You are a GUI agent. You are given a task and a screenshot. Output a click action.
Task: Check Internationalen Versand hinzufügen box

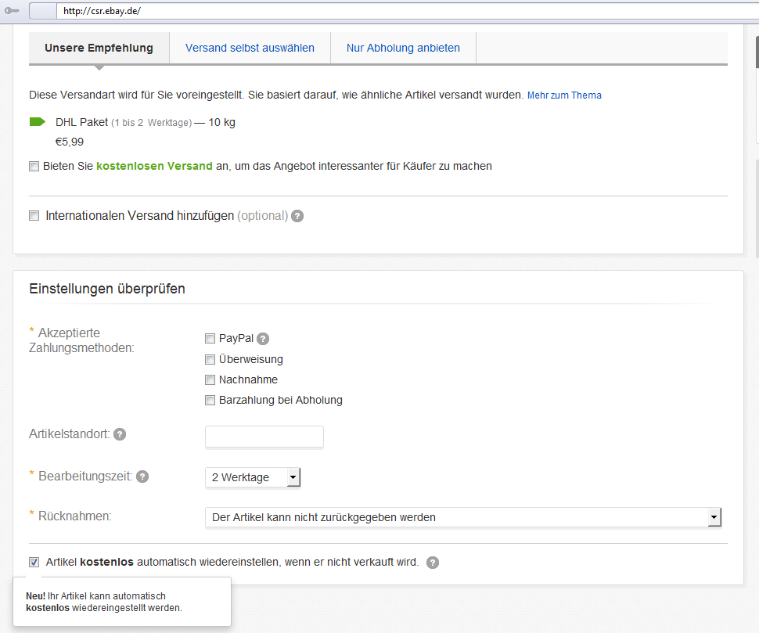point(34,216)
